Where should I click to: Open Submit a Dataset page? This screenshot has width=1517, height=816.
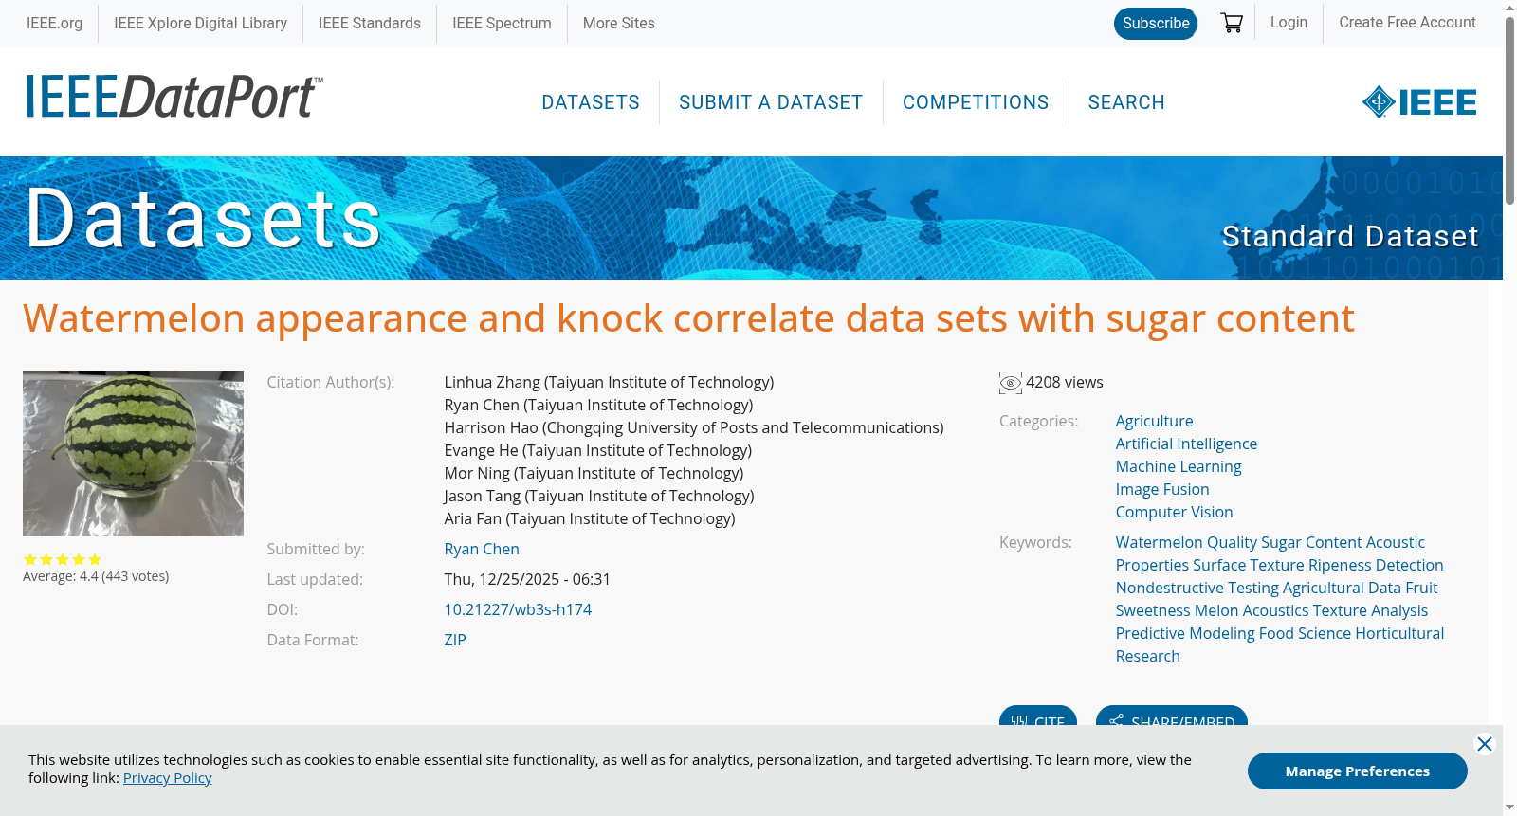coord(771,102)
